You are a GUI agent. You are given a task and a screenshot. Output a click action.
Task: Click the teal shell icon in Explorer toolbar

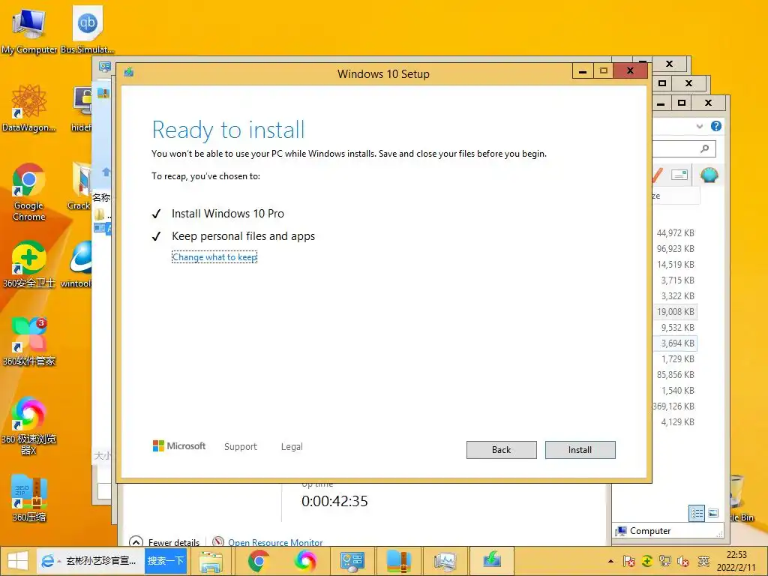click(x=709, y=175)
